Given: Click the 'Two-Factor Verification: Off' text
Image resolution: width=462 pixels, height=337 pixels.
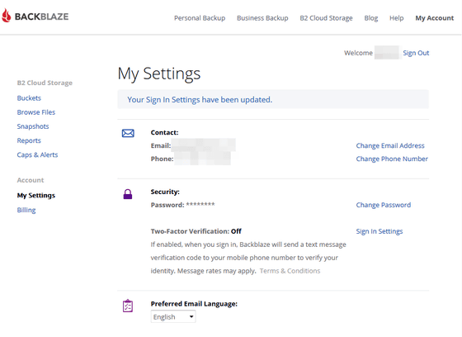Looking at the screenshot, I should pyautogui.click(x=196, y=231).
